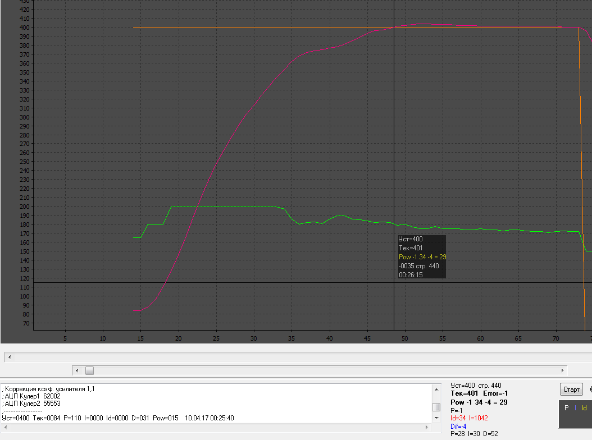Click the log's horizontal scroll left arrow
592x440 pixels.
point(4,426)
